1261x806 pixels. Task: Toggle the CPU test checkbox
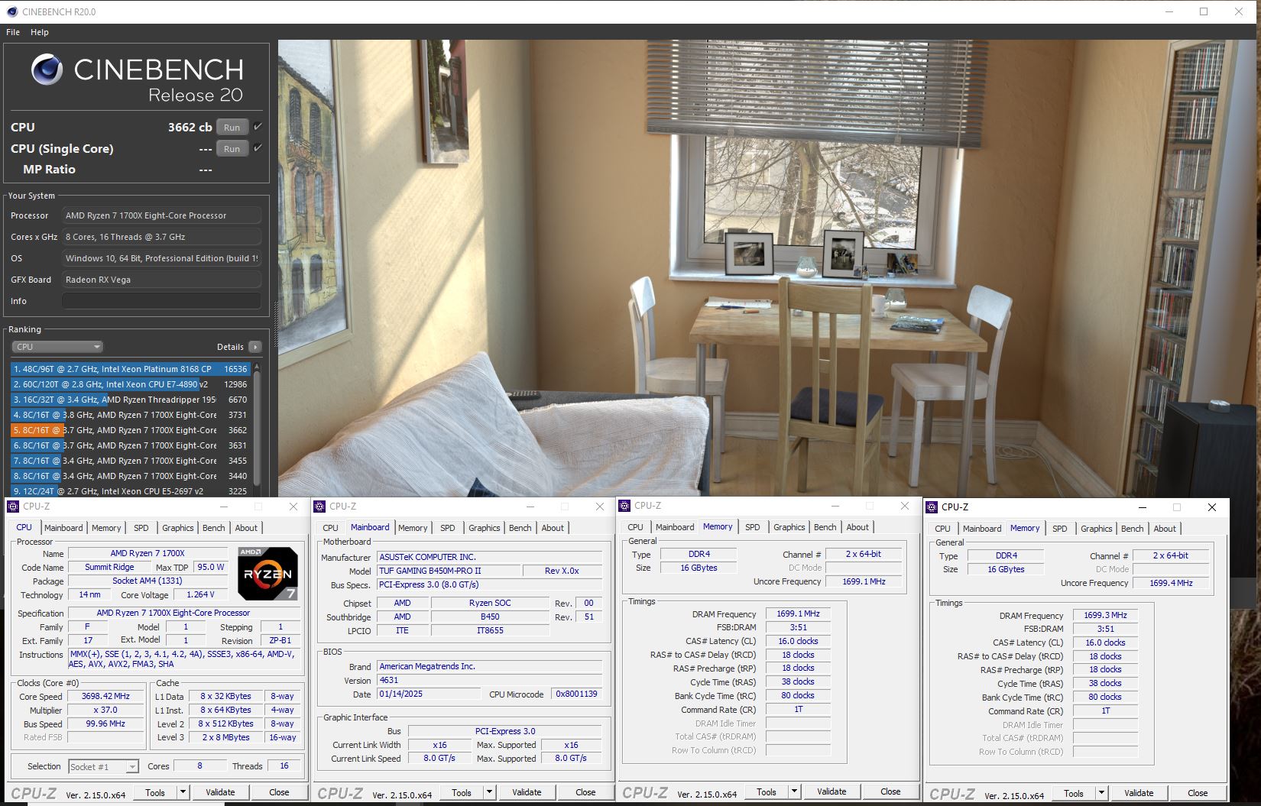point(258,127)
